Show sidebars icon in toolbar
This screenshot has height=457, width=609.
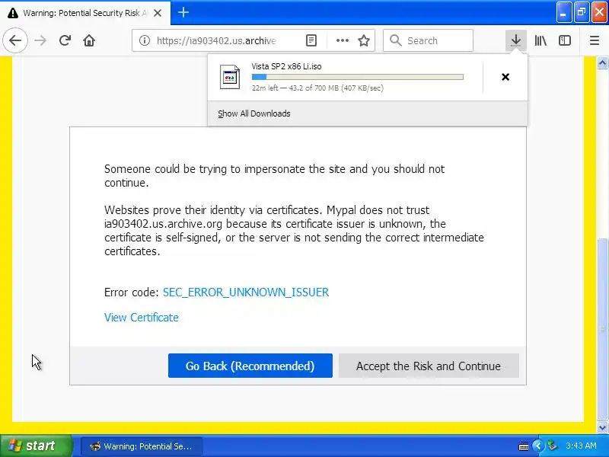tap(564, 40)
